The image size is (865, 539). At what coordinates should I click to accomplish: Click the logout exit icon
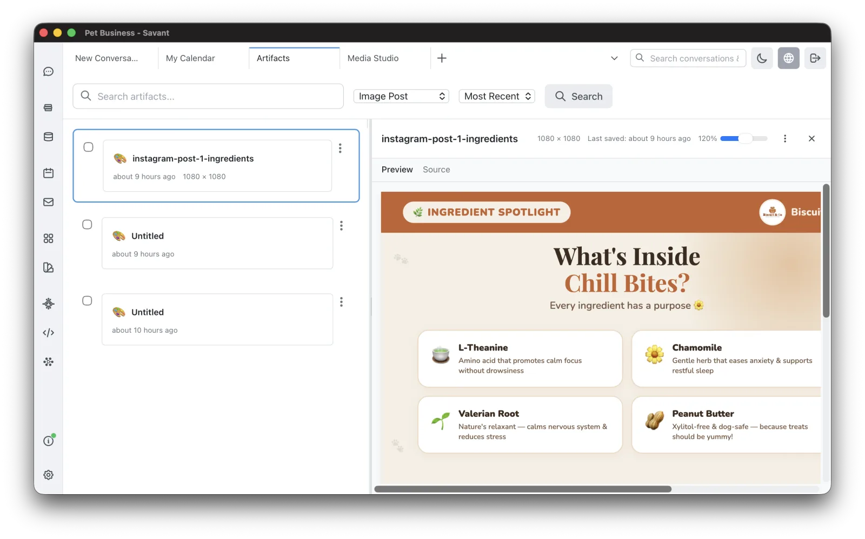pos(815,58)
